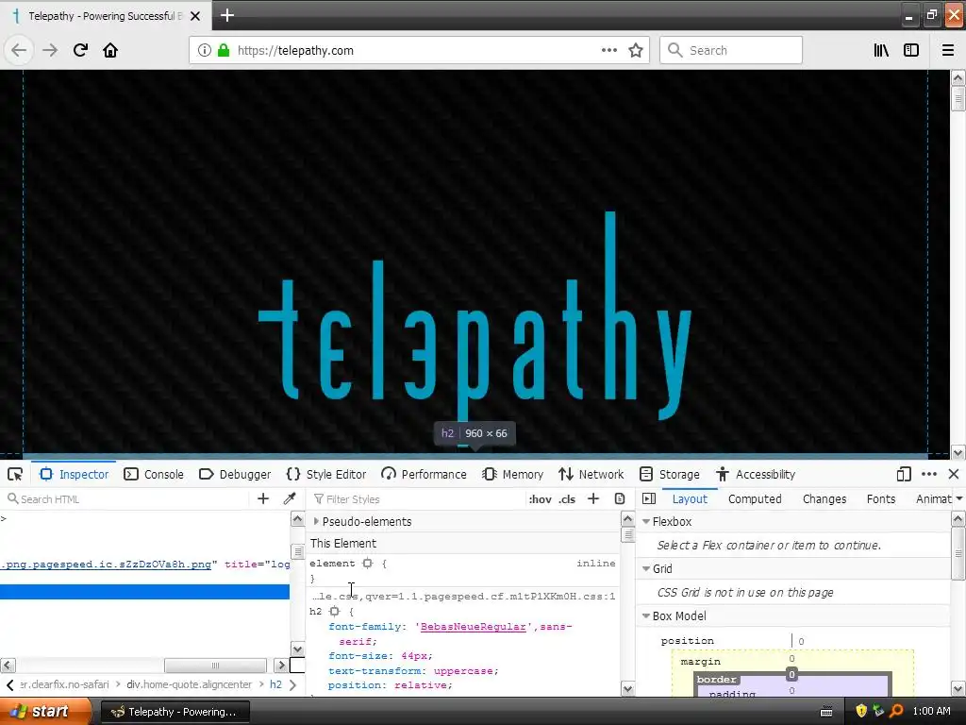Click the magnifier tray icon
The height and width of the screenshot is (725, 966).
tap(896, 711)
